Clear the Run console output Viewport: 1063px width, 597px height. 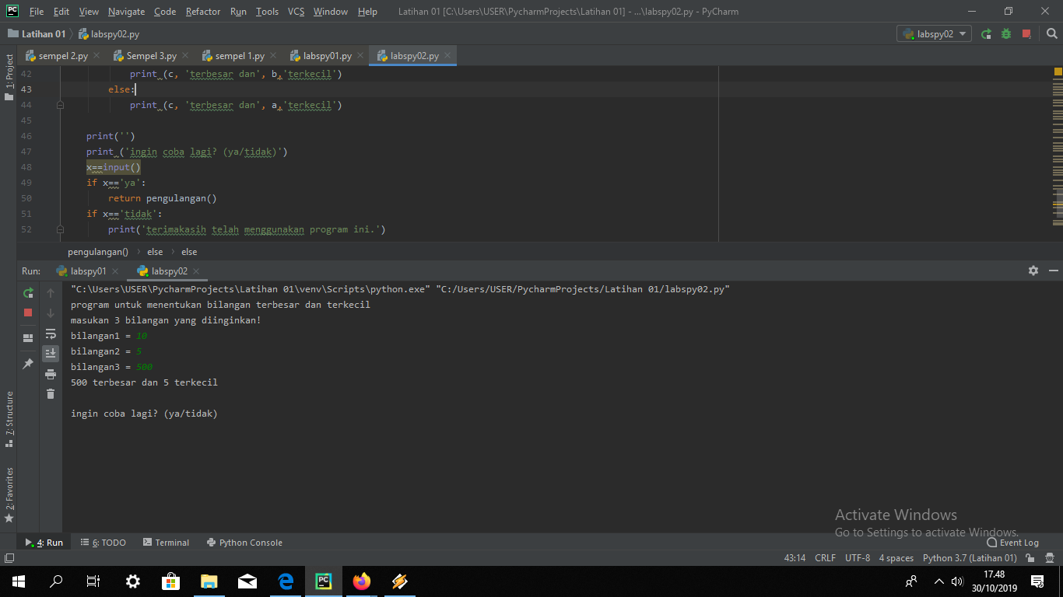[x=51, y=394]
